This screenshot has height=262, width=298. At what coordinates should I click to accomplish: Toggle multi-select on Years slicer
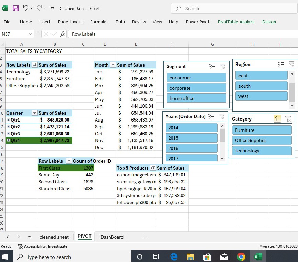click(211, 116)
